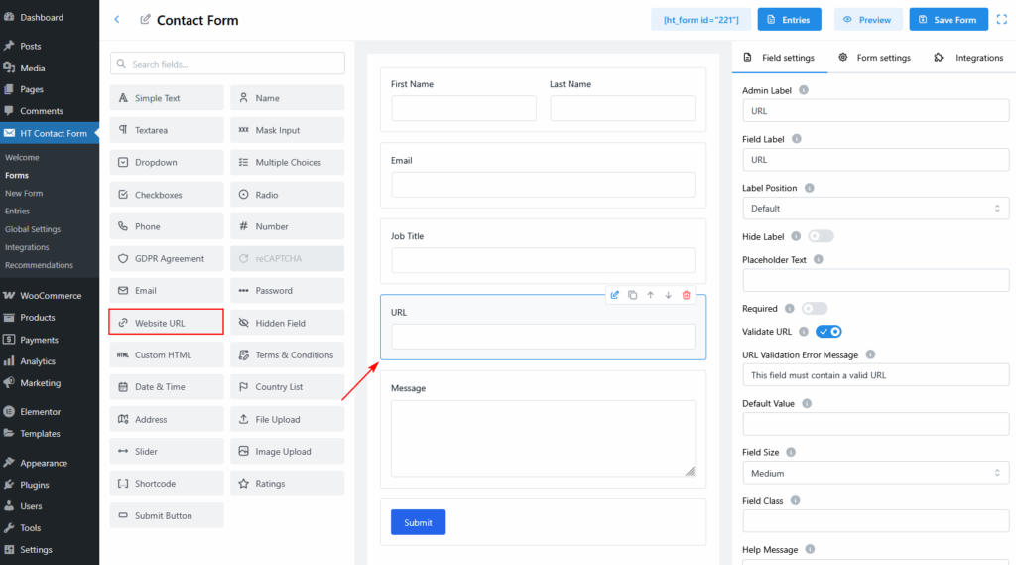Image resolution: width=1016 pixels, height=565 pixels.
Task: Click the delete (trash) icon on URL field
Action: 686,295
